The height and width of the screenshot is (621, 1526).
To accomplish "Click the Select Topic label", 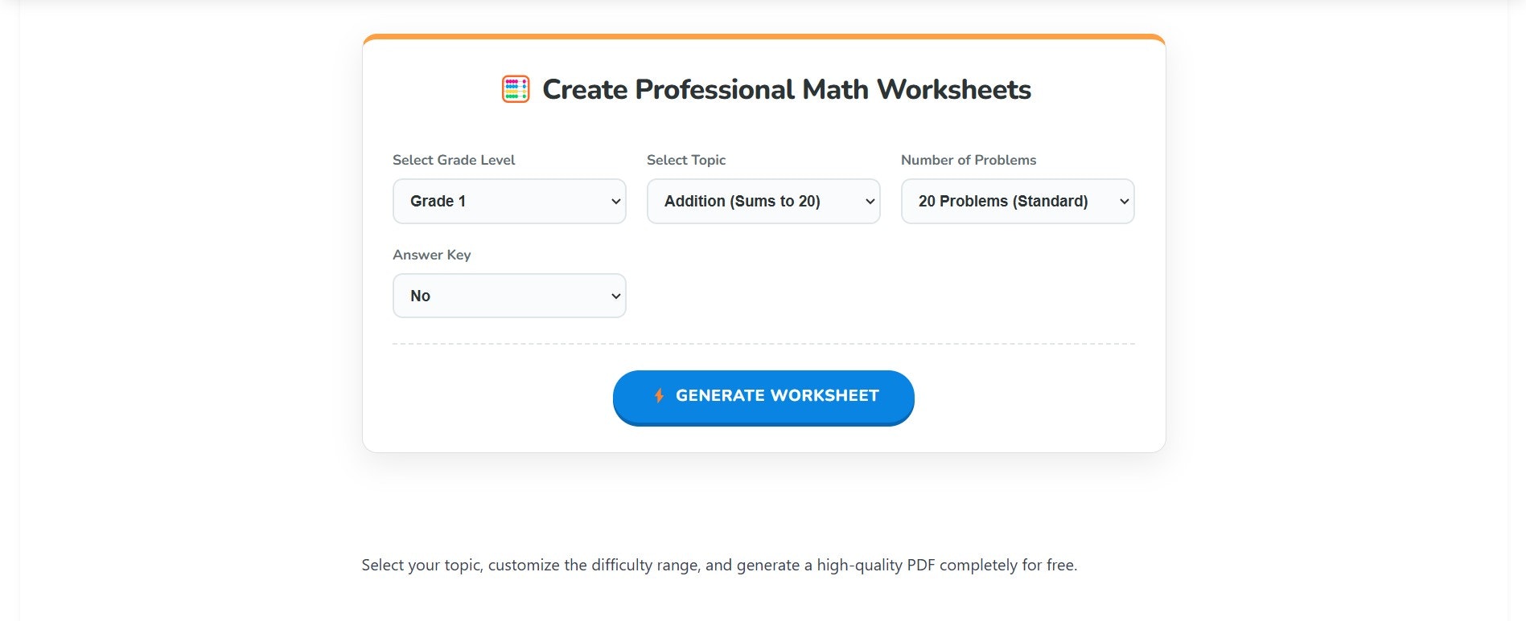I will point(686,160).
